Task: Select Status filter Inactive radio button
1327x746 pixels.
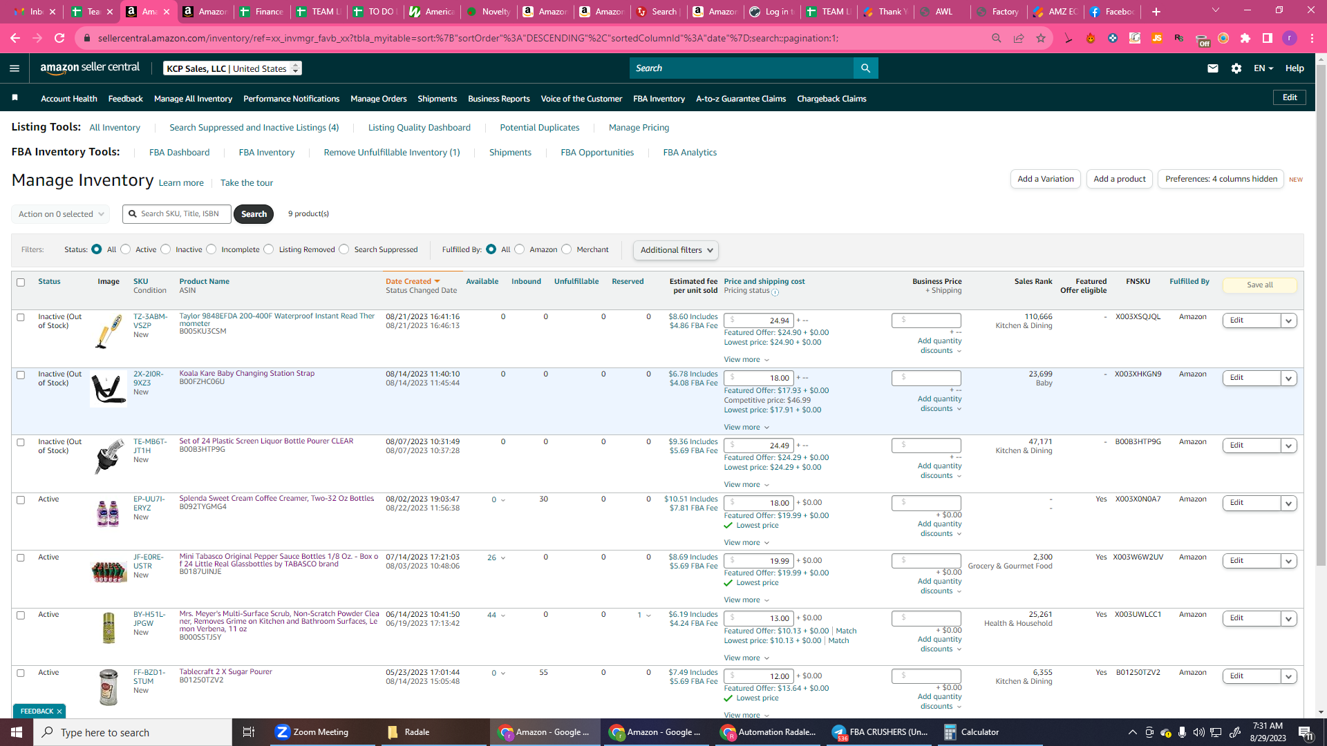Action: click(166, 249)
